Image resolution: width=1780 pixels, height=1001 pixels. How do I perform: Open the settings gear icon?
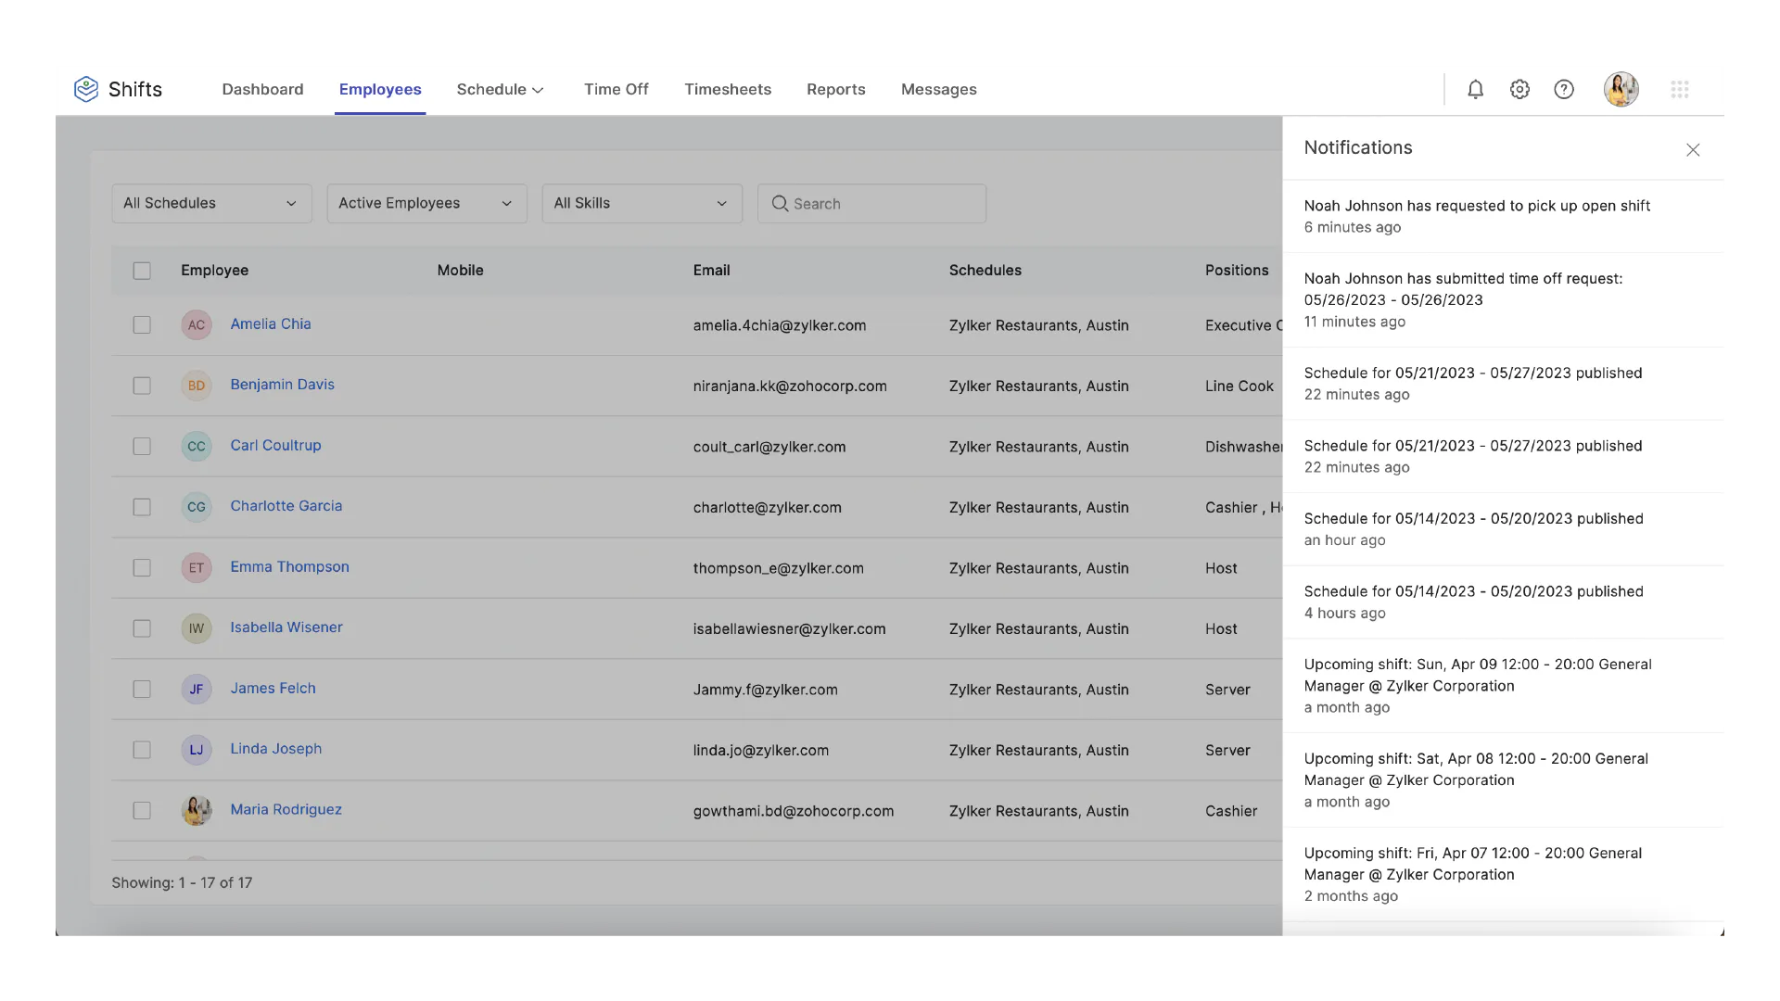pos(1519,89)
